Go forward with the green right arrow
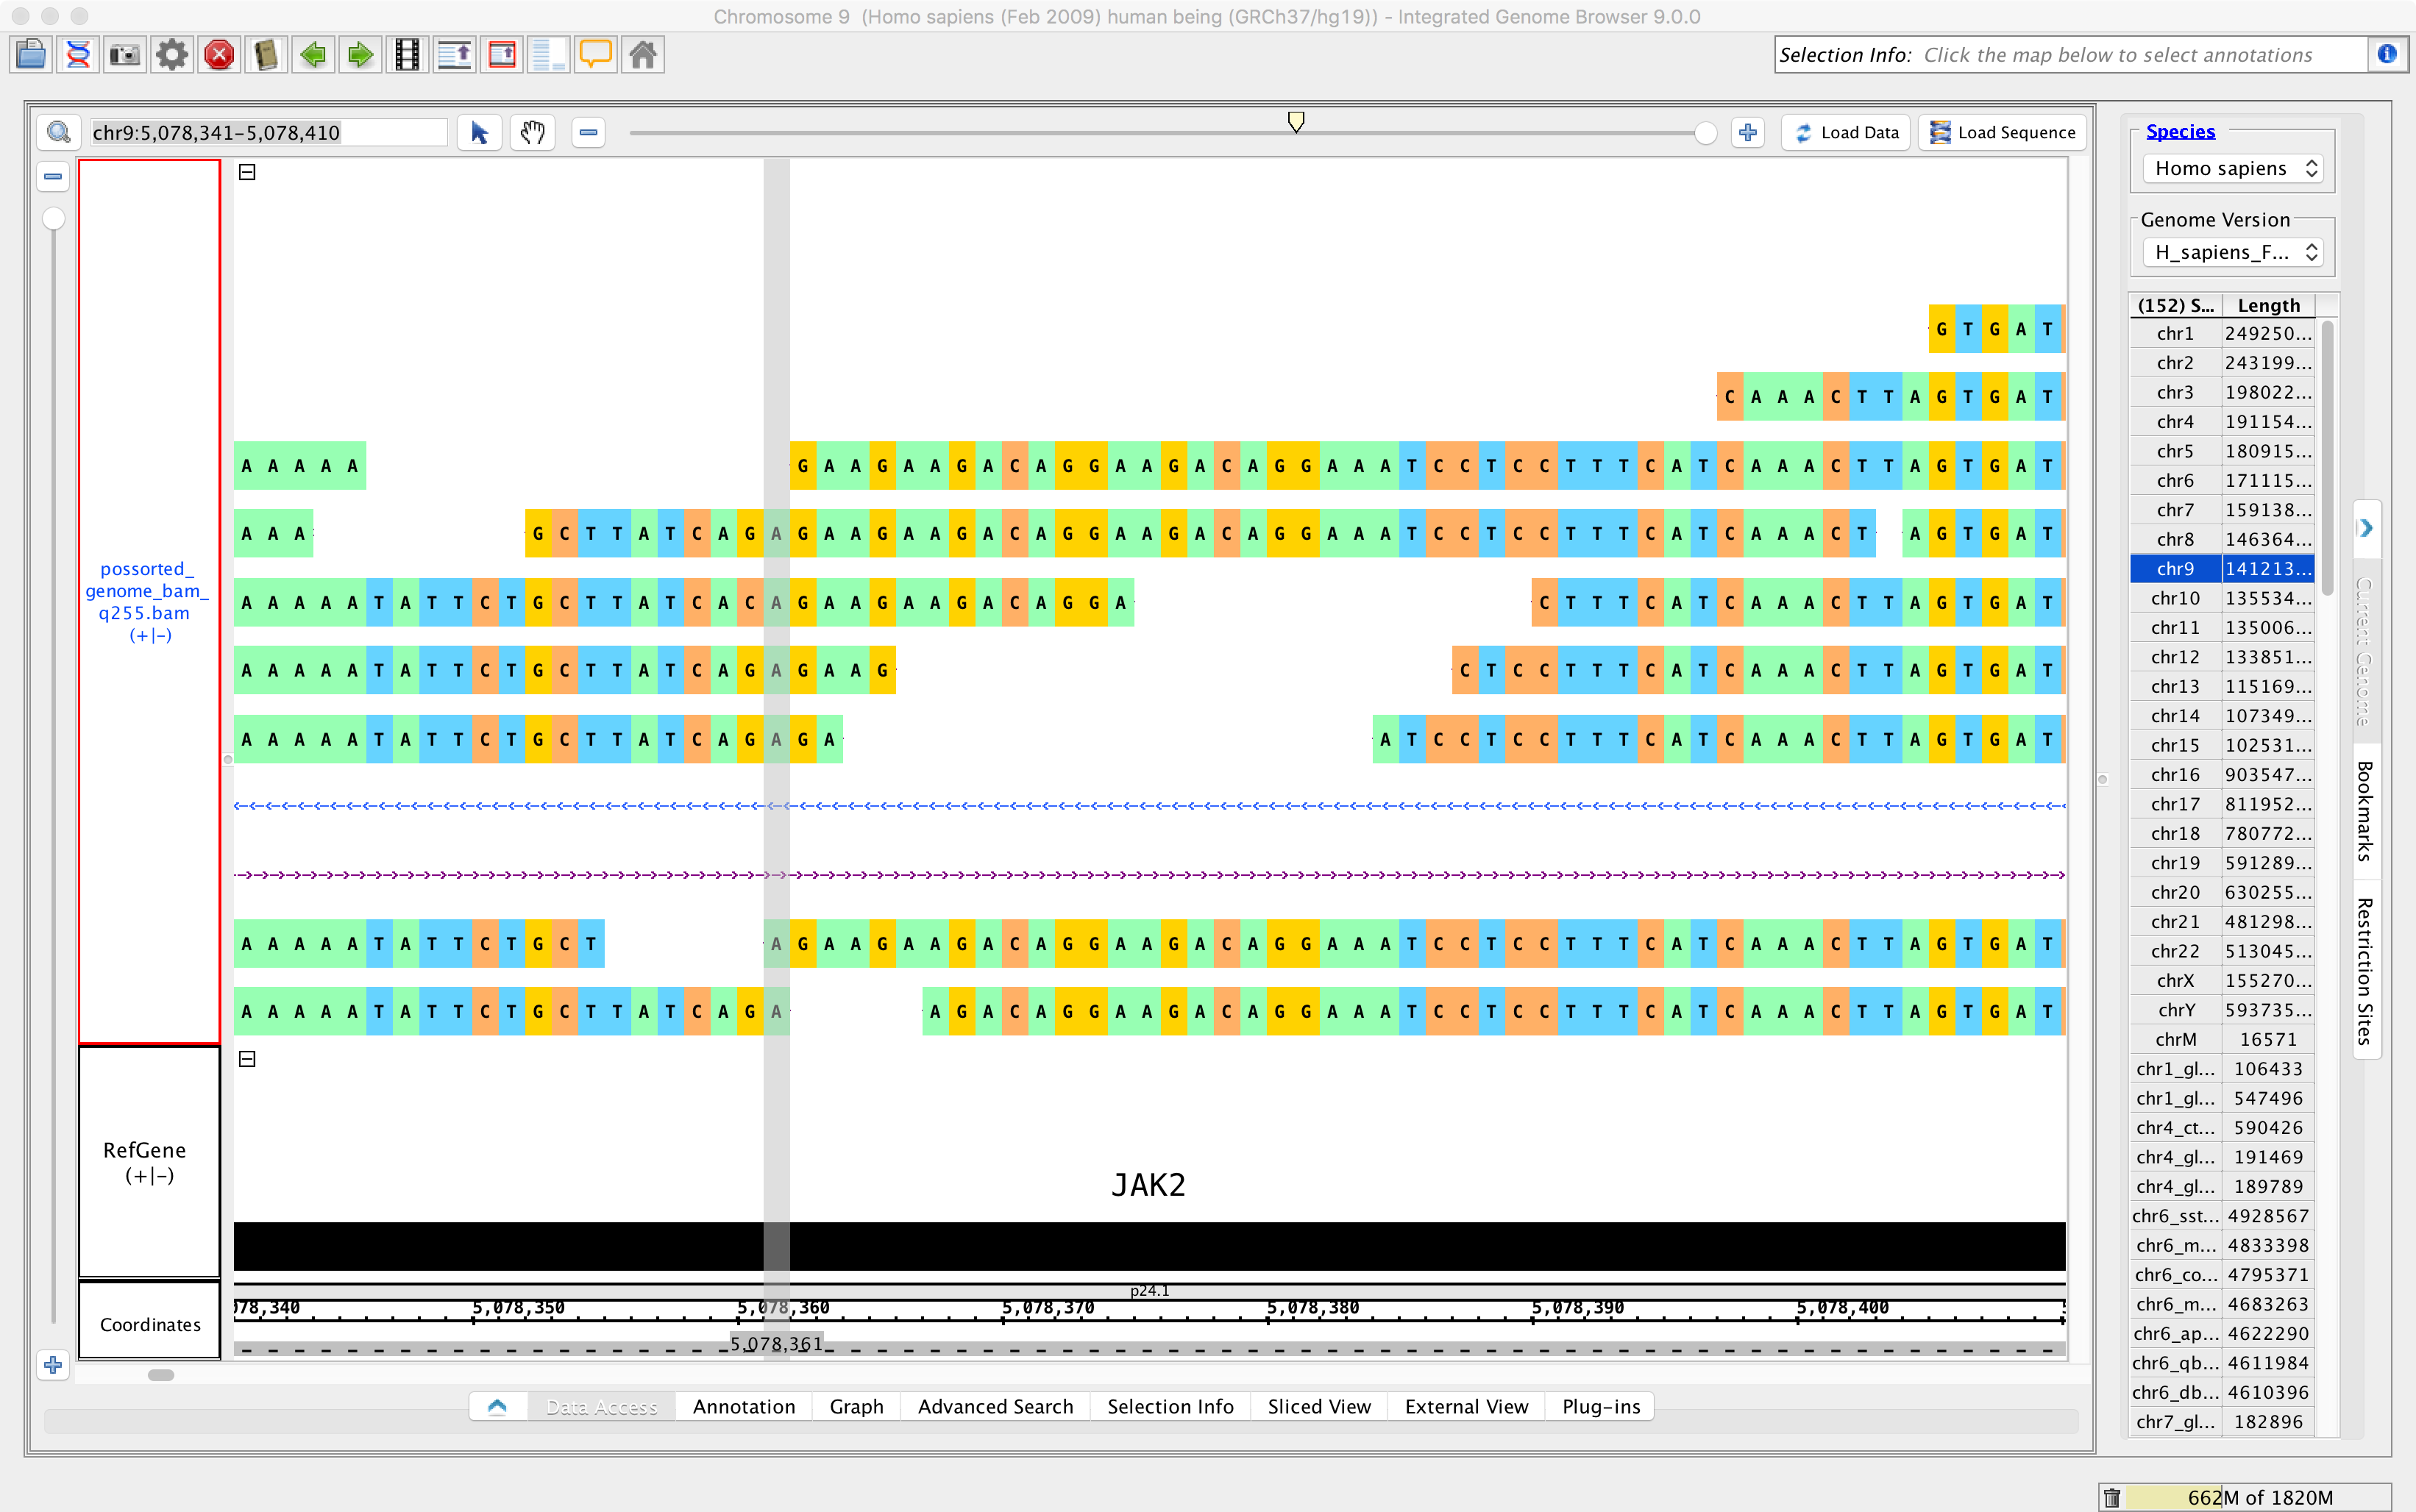Viewport: 2416px width, 1512px height. click(360, 54)
